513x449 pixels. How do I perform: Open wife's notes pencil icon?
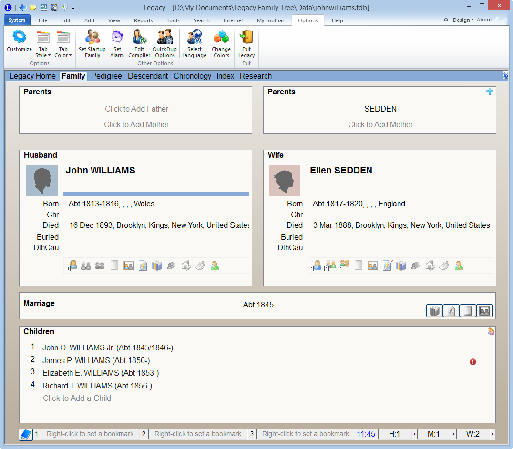[387, 265]
